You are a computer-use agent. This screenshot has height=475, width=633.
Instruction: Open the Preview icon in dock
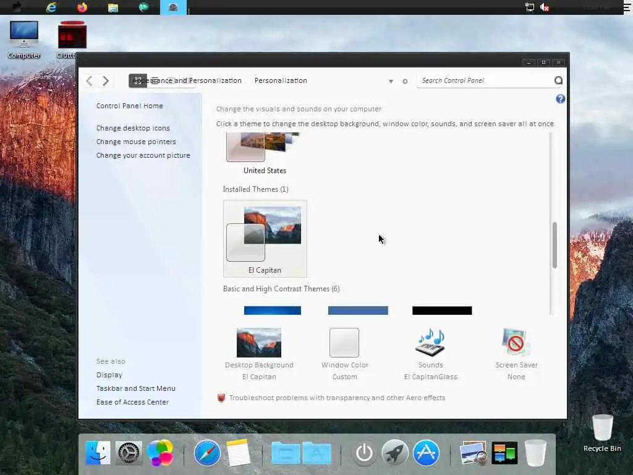(x=473, y=453)
